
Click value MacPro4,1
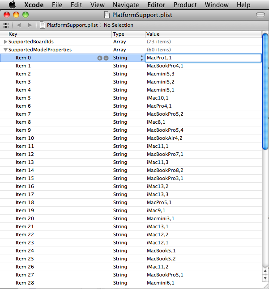(x=159, y=106)
